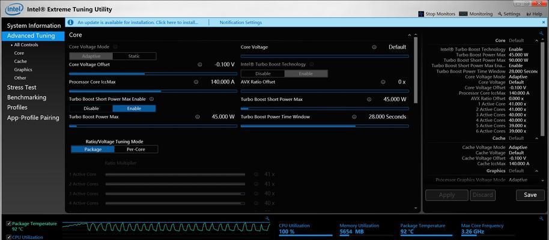Click wrench icon on temperature graph
The height and width of the screenshot is (240, 549).
(x=267, y=218)
